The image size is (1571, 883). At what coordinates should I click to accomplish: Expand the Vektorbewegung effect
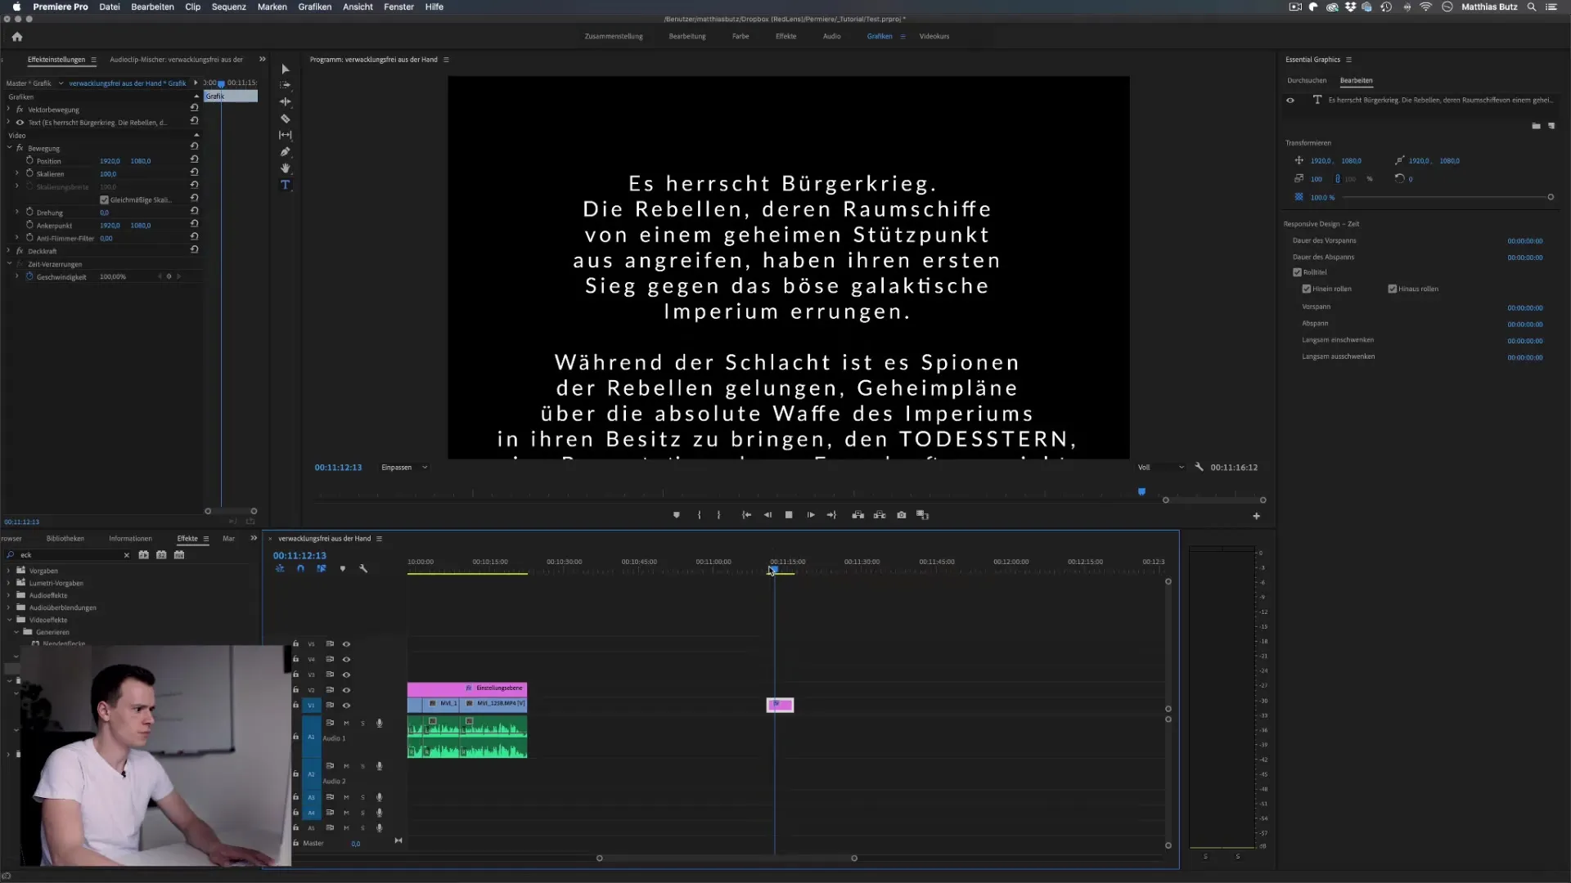(x=8, y=109)
